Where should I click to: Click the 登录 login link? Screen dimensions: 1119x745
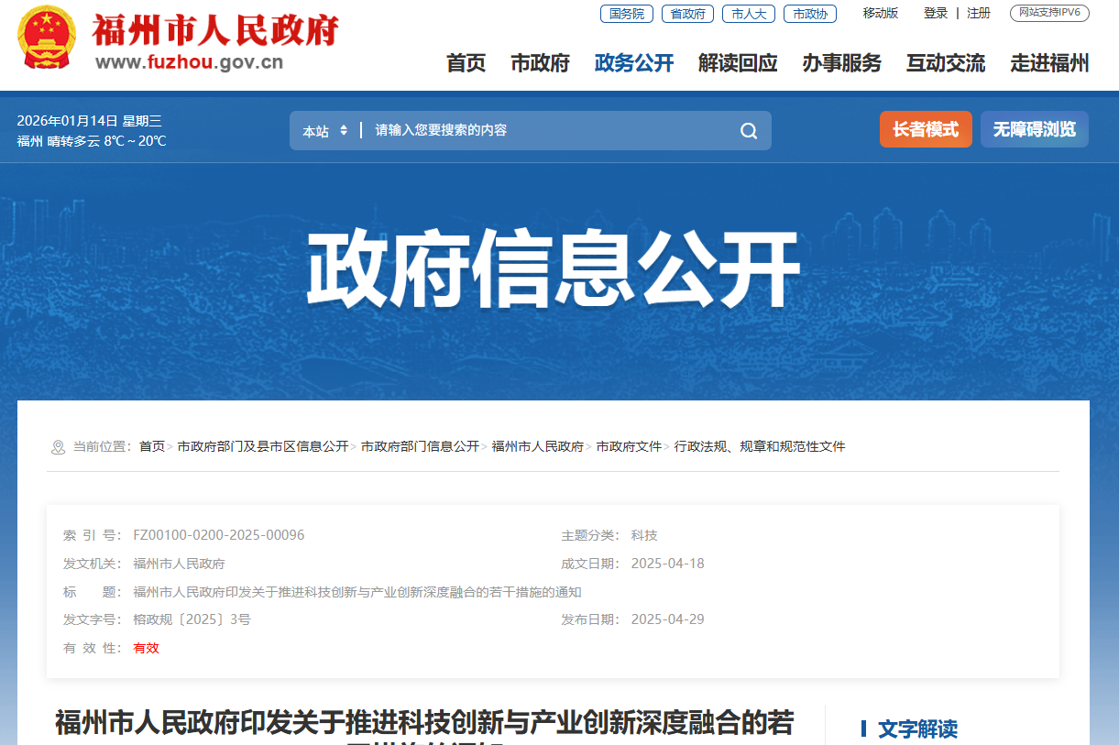935,14
